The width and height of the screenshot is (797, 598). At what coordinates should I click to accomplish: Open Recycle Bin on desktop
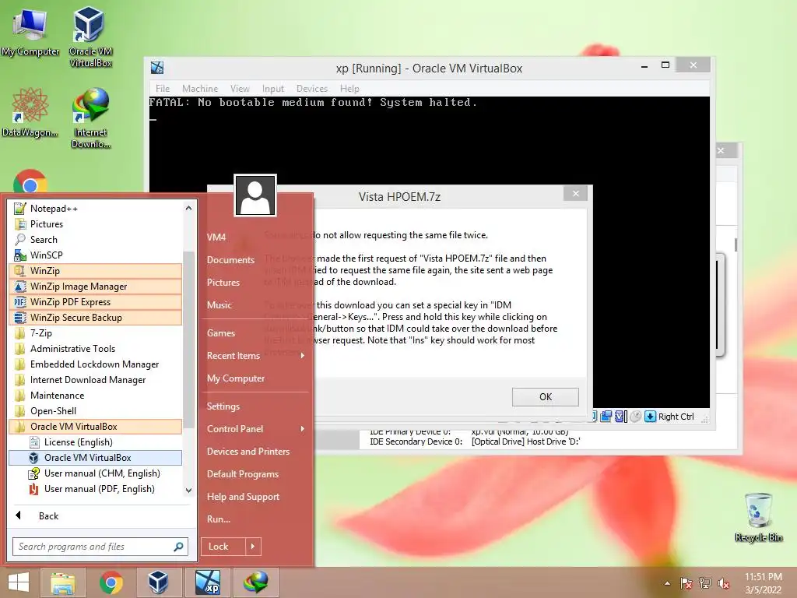(x=758, y=517)
